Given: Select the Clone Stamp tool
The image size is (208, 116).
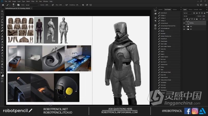Looking at the screenshot, I should pos(2,36).
